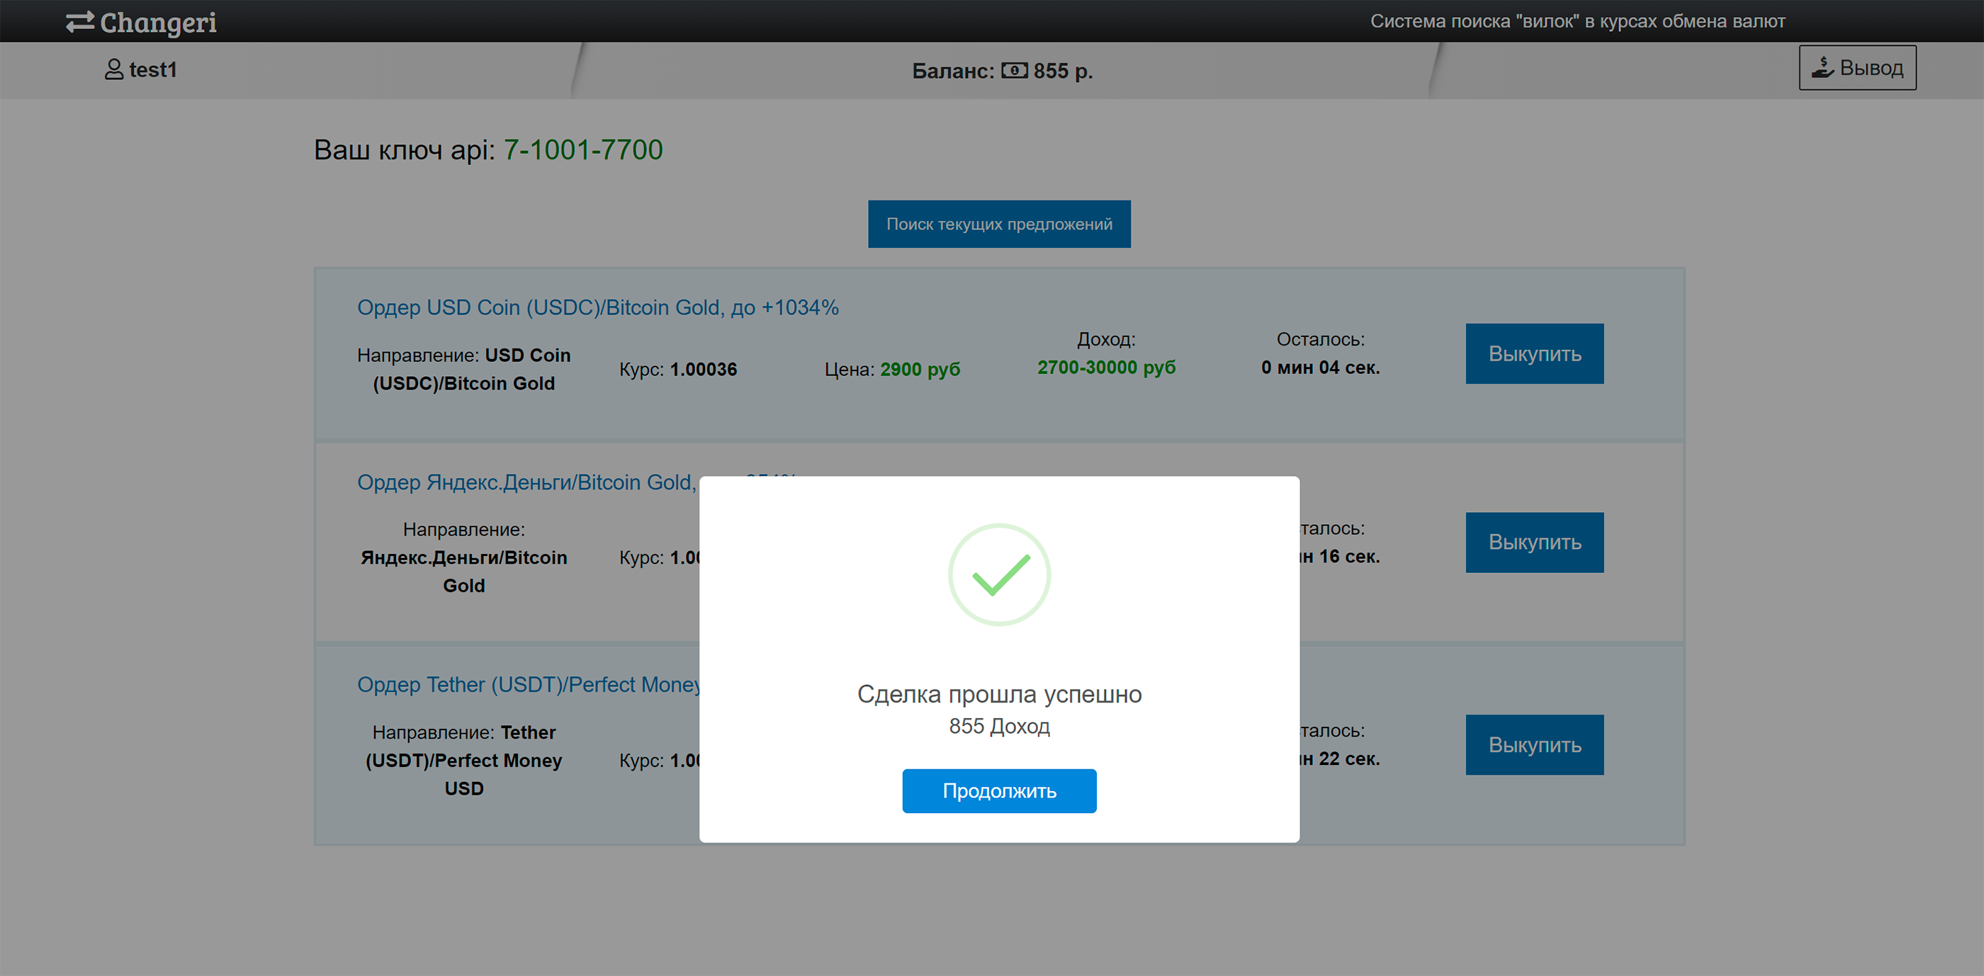Open the Ордер Tether (USDT)/Perfect Money heading
The height and width of the screenshot is (976, 1984).
pyautogui.click(x=529, y=684)
